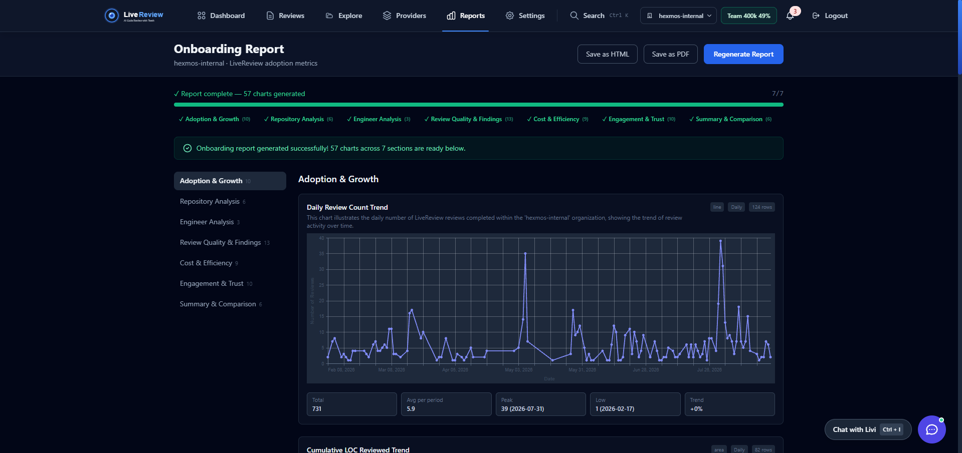This screenshot has width=962, height=453.
Task: Click the Dashboard grid icon
Action: (x=202, y=16)
